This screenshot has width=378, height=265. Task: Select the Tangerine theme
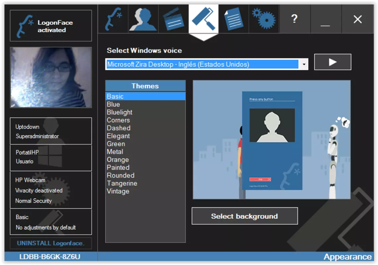point(145,183)
